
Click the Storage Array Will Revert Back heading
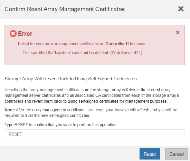tap(70, 79)
